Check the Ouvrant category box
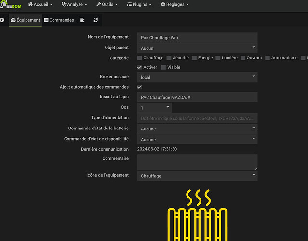Screen dimensions: 308x241 [x=243, y=58]
